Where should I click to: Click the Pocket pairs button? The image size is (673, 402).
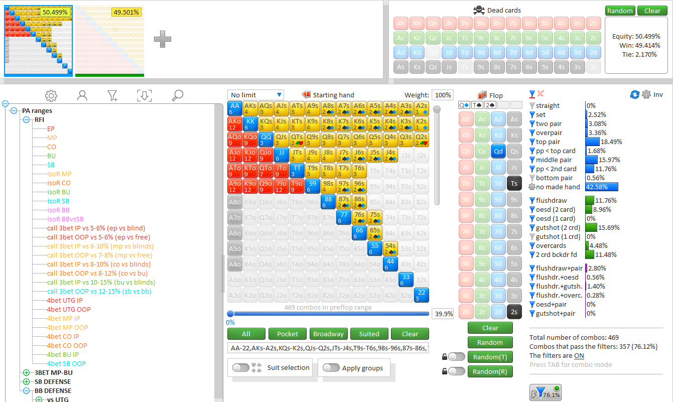tap(287, 334)
